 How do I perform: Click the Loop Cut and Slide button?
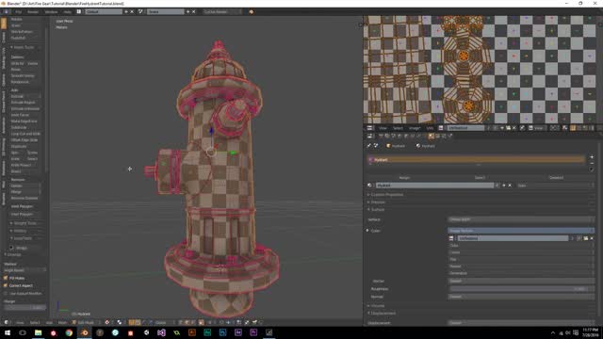tap(25, 134)
